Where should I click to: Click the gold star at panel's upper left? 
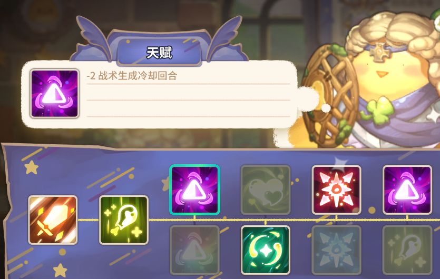point(31,167)
